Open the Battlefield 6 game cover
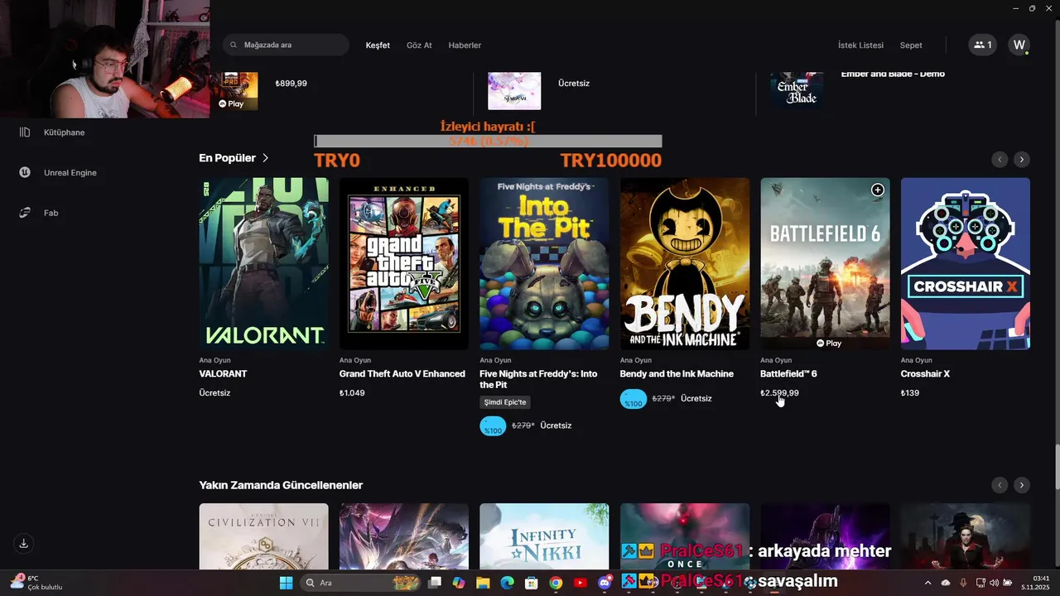The width and height of the screenshot is (1060, 596). click(x=825, y=263)
